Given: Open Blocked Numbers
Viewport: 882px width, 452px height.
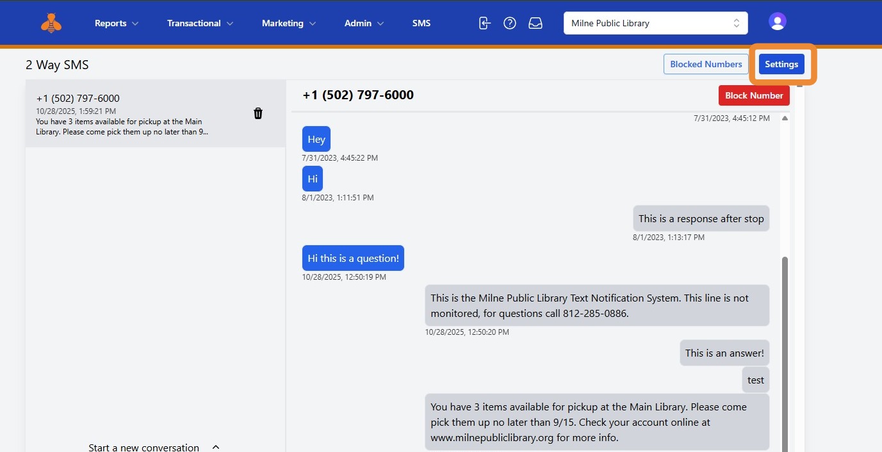Looking at the screenshot, I should pyautogui.click(x=706, y=64).
